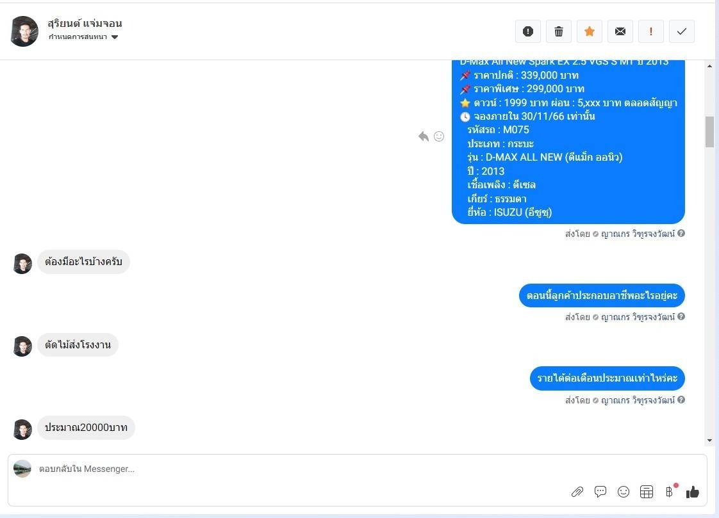Open สุริยนต์ แจ่มจอน profile name
This screenshot has width=719, height=518.
pyautogui.click(x=85, y=23)
